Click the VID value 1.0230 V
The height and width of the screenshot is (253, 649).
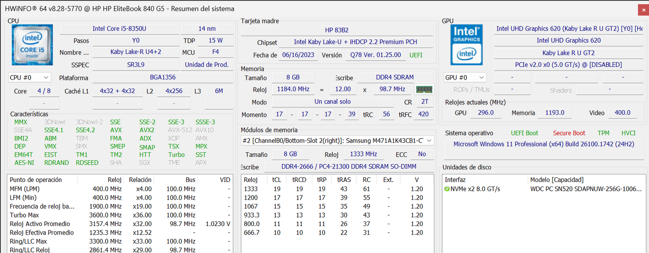(x=218, y=224)
